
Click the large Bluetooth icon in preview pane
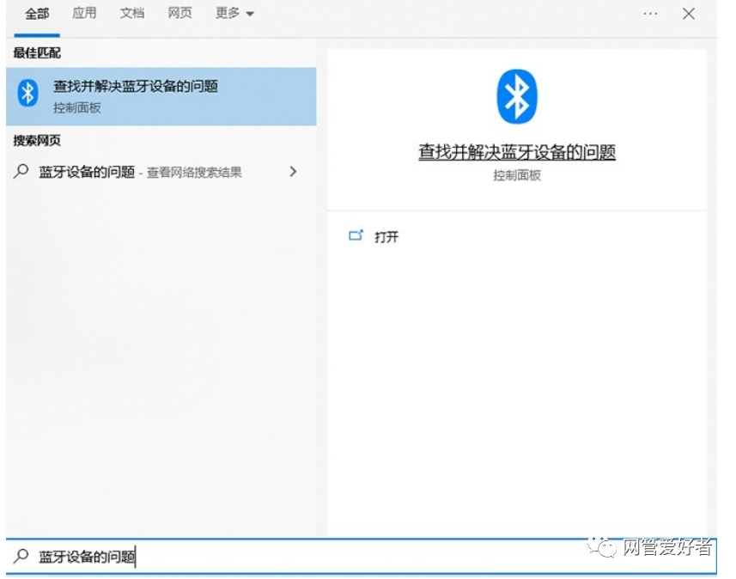pyautogui.click(x=517, y=97)
